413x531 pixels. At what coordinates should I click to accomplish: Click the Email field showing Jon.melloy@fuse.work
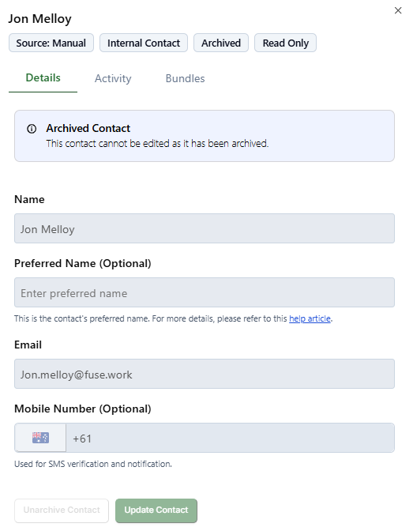click(x=205, y=374)
